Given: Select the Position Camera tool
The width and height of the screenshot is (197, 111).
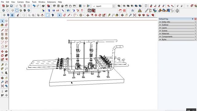Looking at the screenshot, I should point(2,91).
